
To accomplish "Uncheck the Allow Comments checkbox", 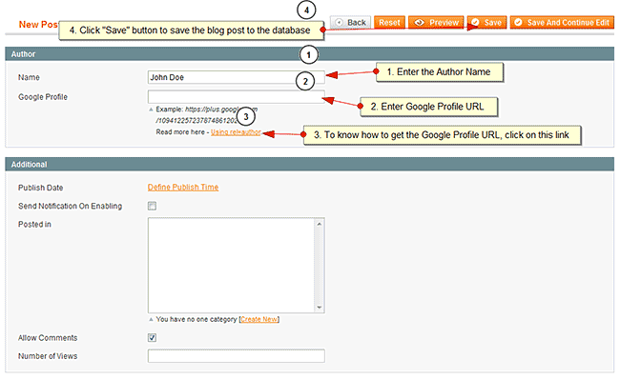I will [152, 337].
